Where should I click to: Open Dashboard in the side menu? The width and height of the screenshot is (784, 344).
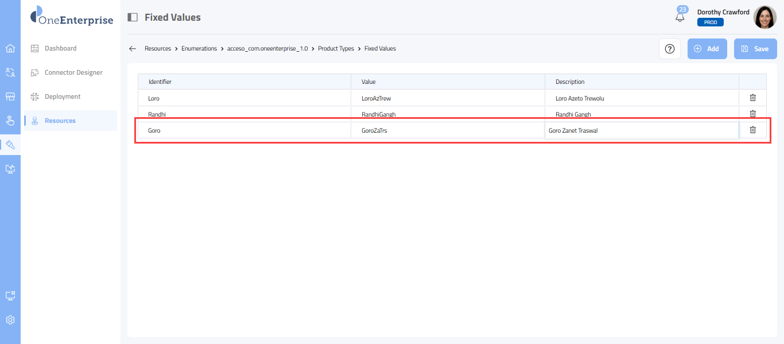pos(60,48)
